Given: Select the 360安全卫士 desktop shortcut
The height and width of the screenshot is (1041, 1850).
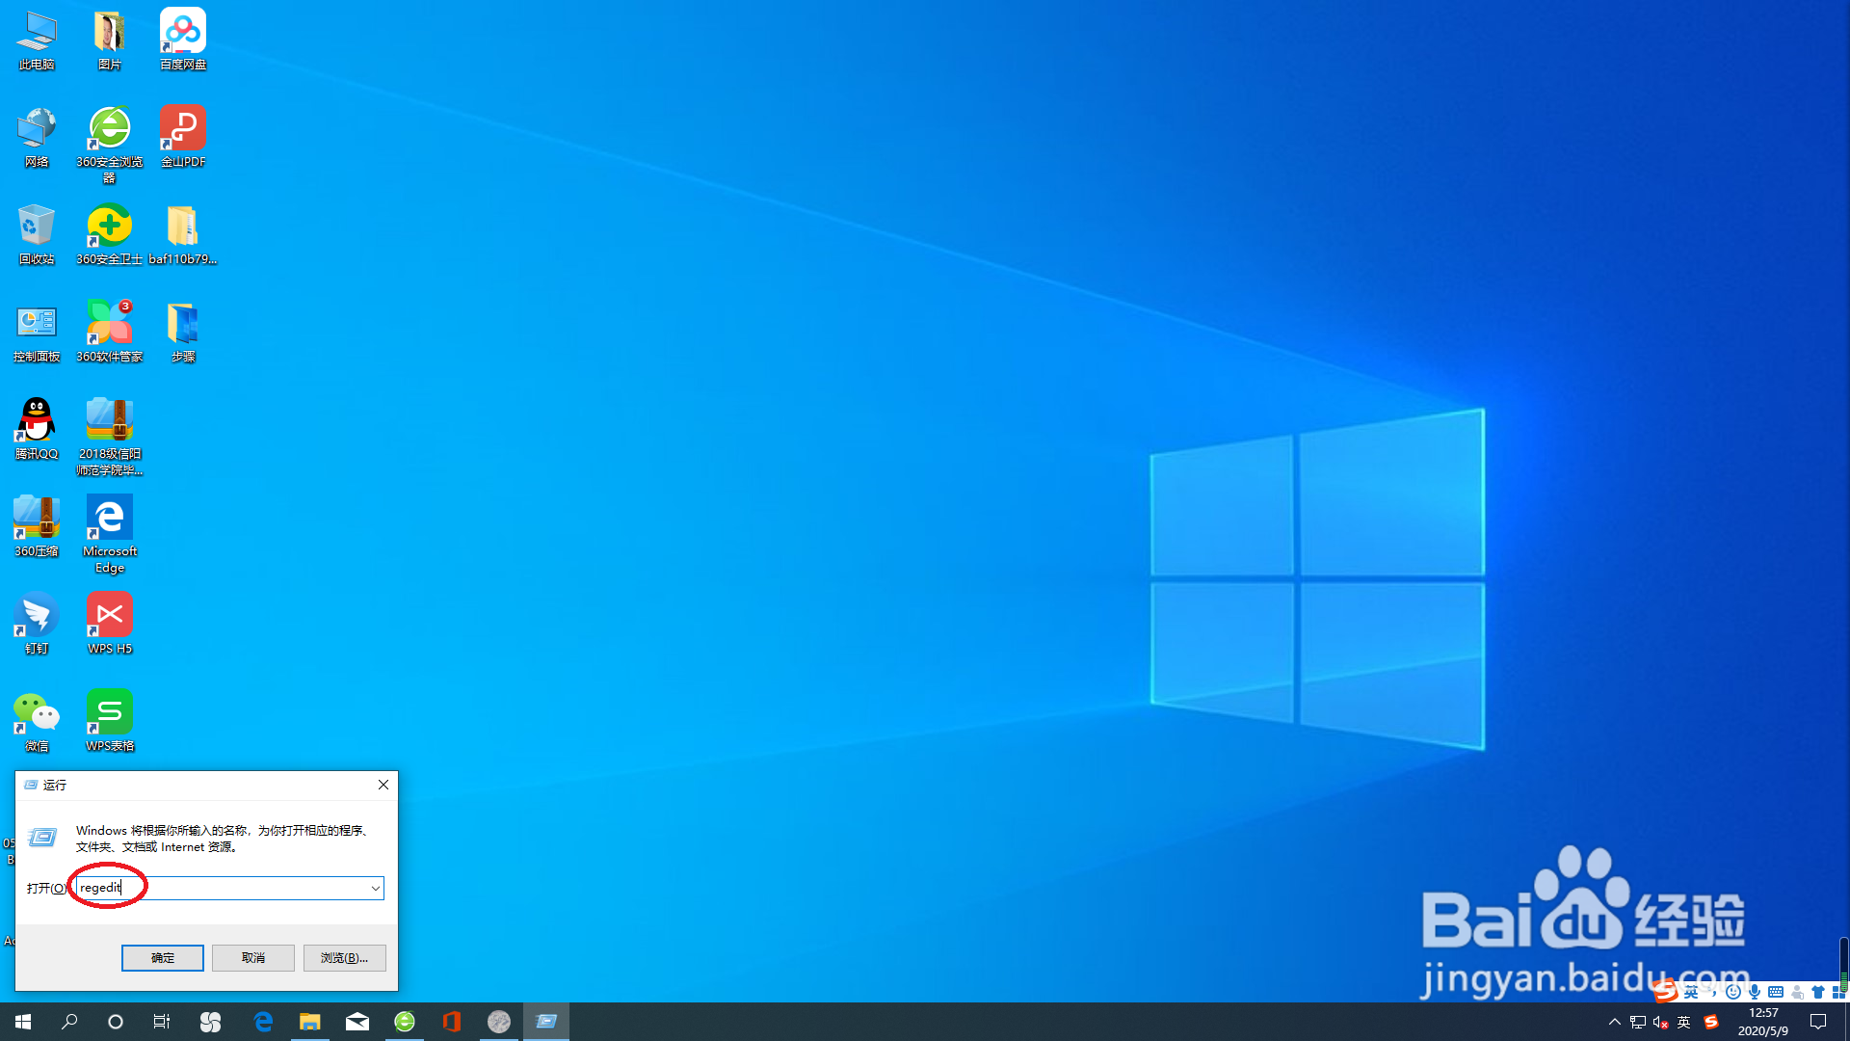Looking at the screenshot, I should 110,235.
